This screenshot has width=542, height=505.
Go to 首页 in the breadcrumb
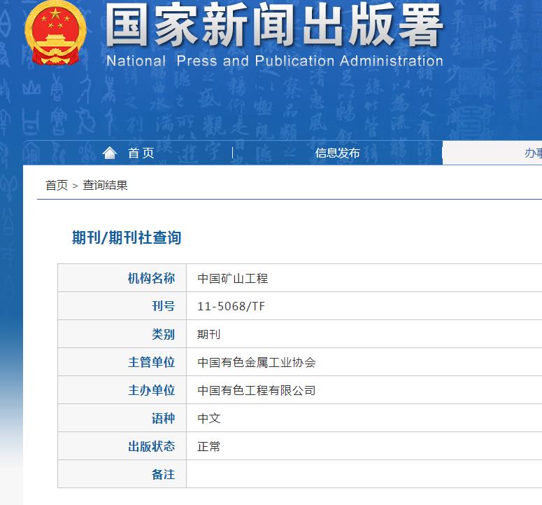57,186
